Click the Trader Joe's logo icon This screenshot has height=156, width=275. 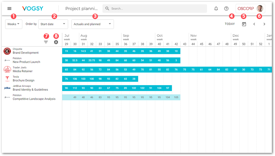pos(7,69)
